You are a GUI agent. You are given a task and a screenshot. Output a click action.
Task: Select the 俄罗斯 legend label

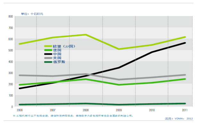click(59, 62)
